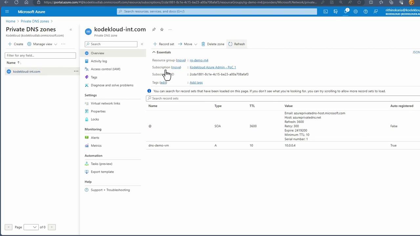Collapse the resource menu sidebar
Image resolution: width=420 pixels, height=236 pixels.
(142, 44)
